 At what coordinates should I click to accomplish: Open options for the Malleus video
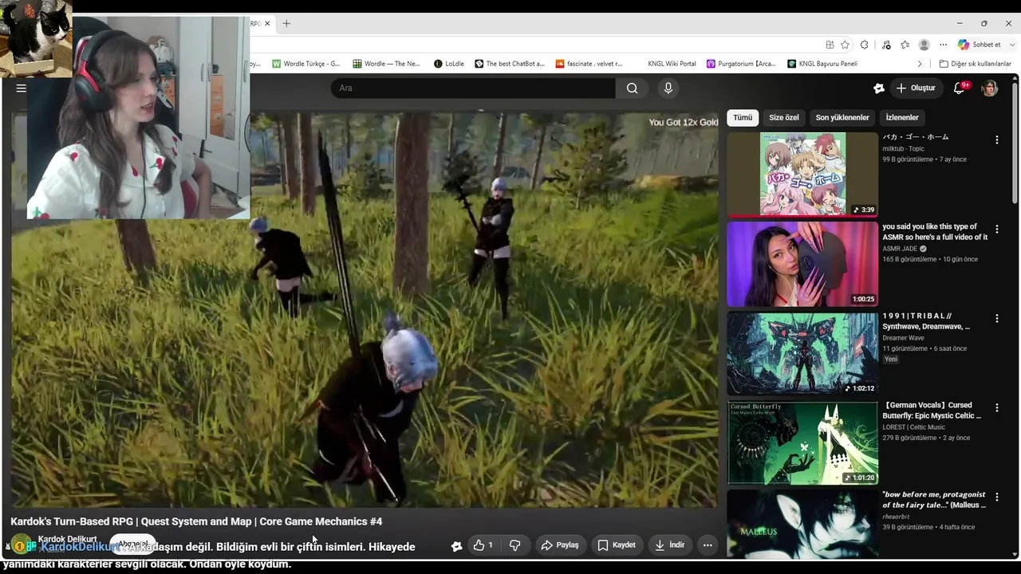(996, 497)
